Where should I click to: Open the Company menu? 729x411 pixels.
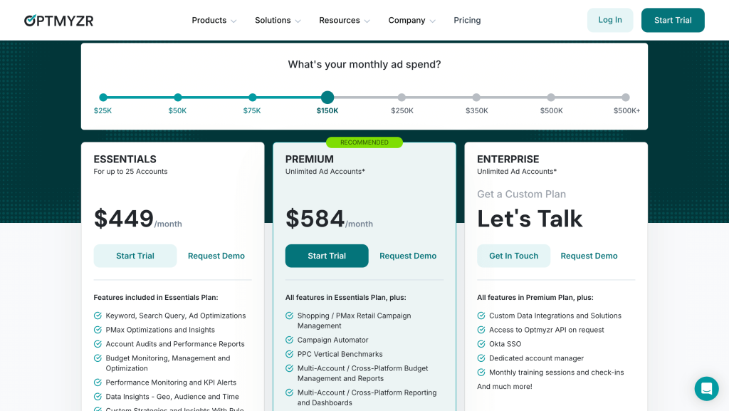[x=407, y=20]
